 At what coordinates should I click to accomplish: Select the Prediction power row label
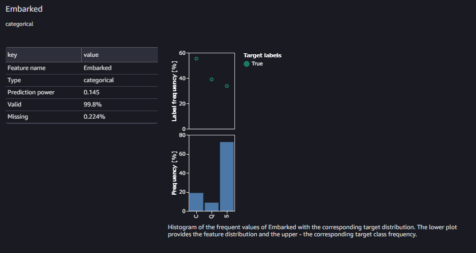point(30,92)
